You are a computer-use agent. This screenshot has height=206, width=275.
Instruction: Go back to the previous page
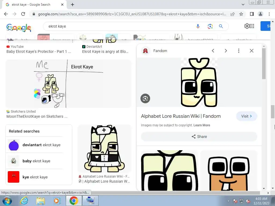[x=6, y=14]
